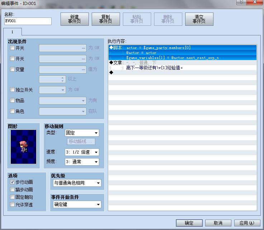This screenshot has width=264, height=230.
Task: Enable the second 开关 condition checkbox
Action: tap(12, 58)
